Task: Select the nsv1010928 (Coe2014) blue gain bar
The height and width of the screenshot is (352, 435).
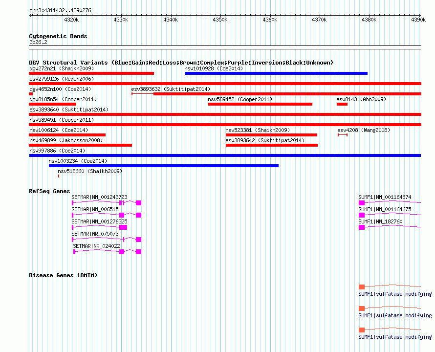Action: coord(276,73)
